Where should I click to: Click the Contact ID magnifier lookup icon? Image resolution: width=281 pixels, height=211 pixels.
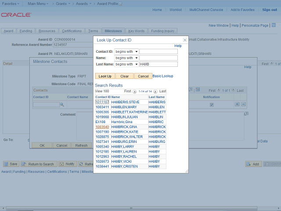(x=62, y=105)
